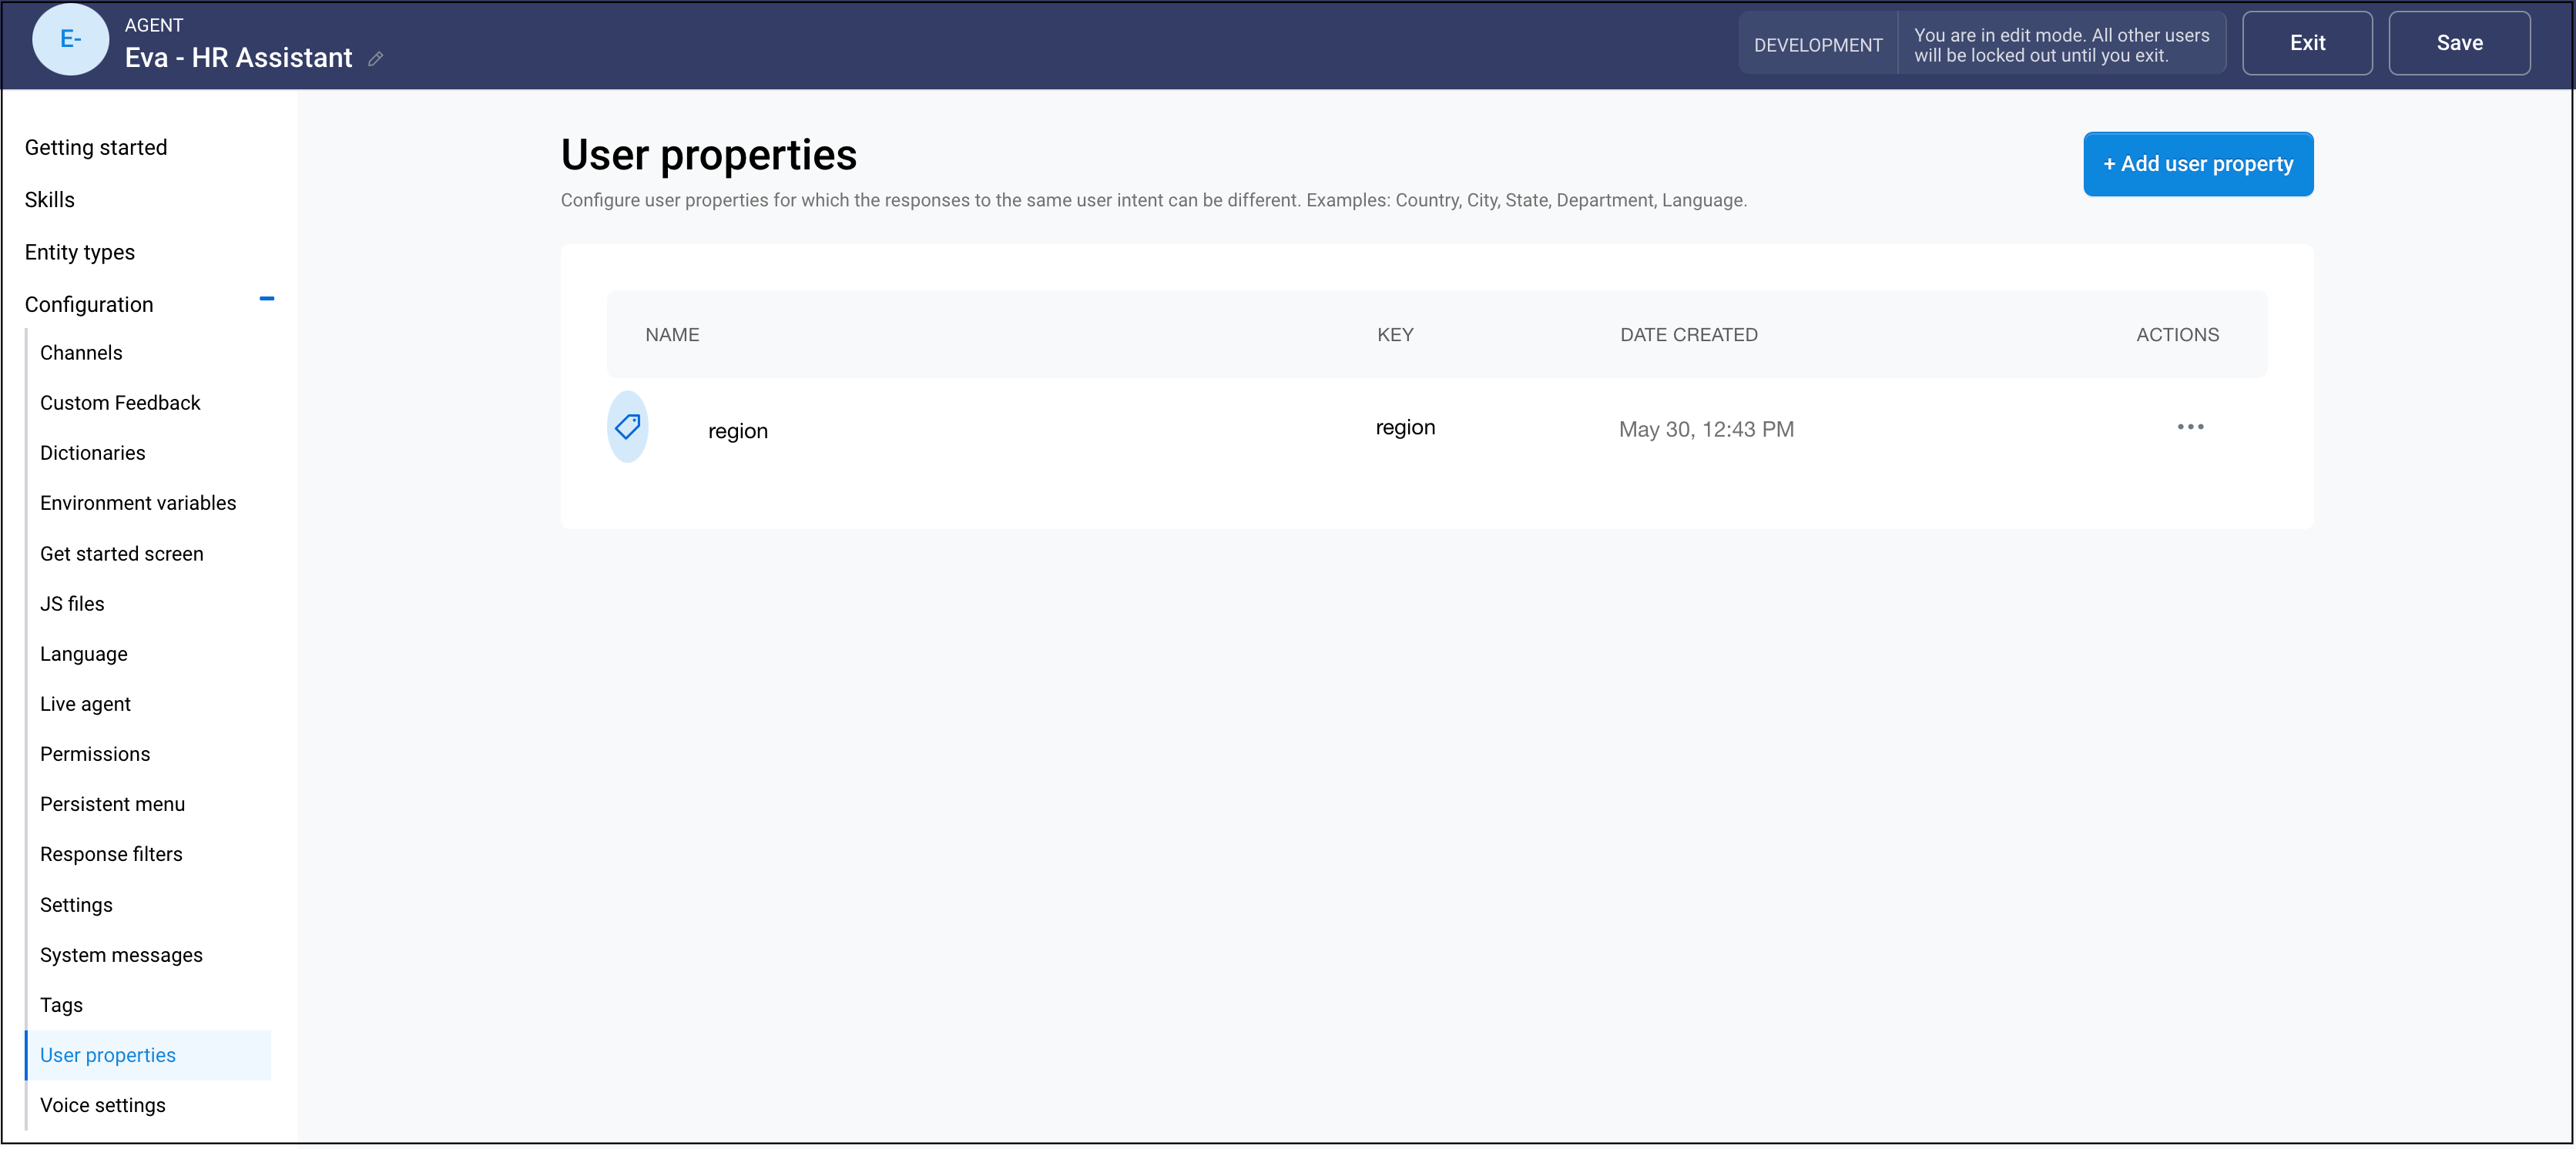Collapse the Configuration section
2576x1149 pixels.
tap(266, 299)
